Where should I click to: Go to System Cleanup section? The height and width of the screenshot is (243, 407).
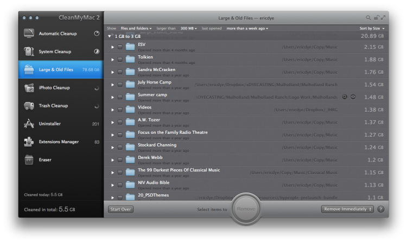click(61, 52)
